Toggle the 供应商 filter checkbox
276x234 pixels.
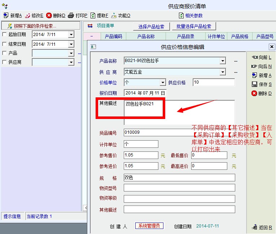[4, 62]
